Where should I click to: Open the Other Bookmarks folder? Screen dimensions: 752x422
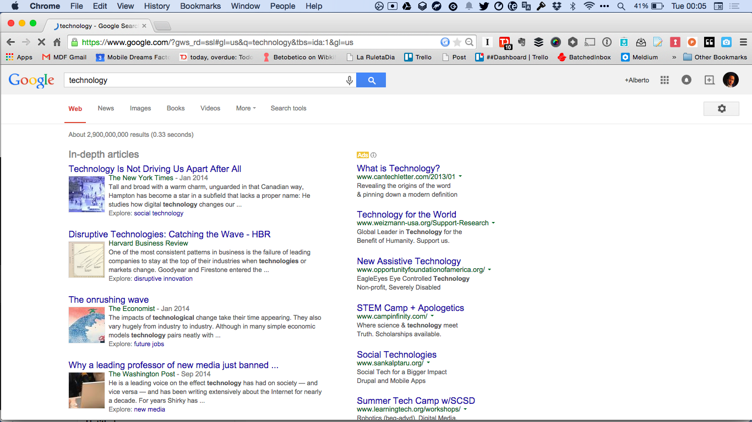[x=715, y=57]
